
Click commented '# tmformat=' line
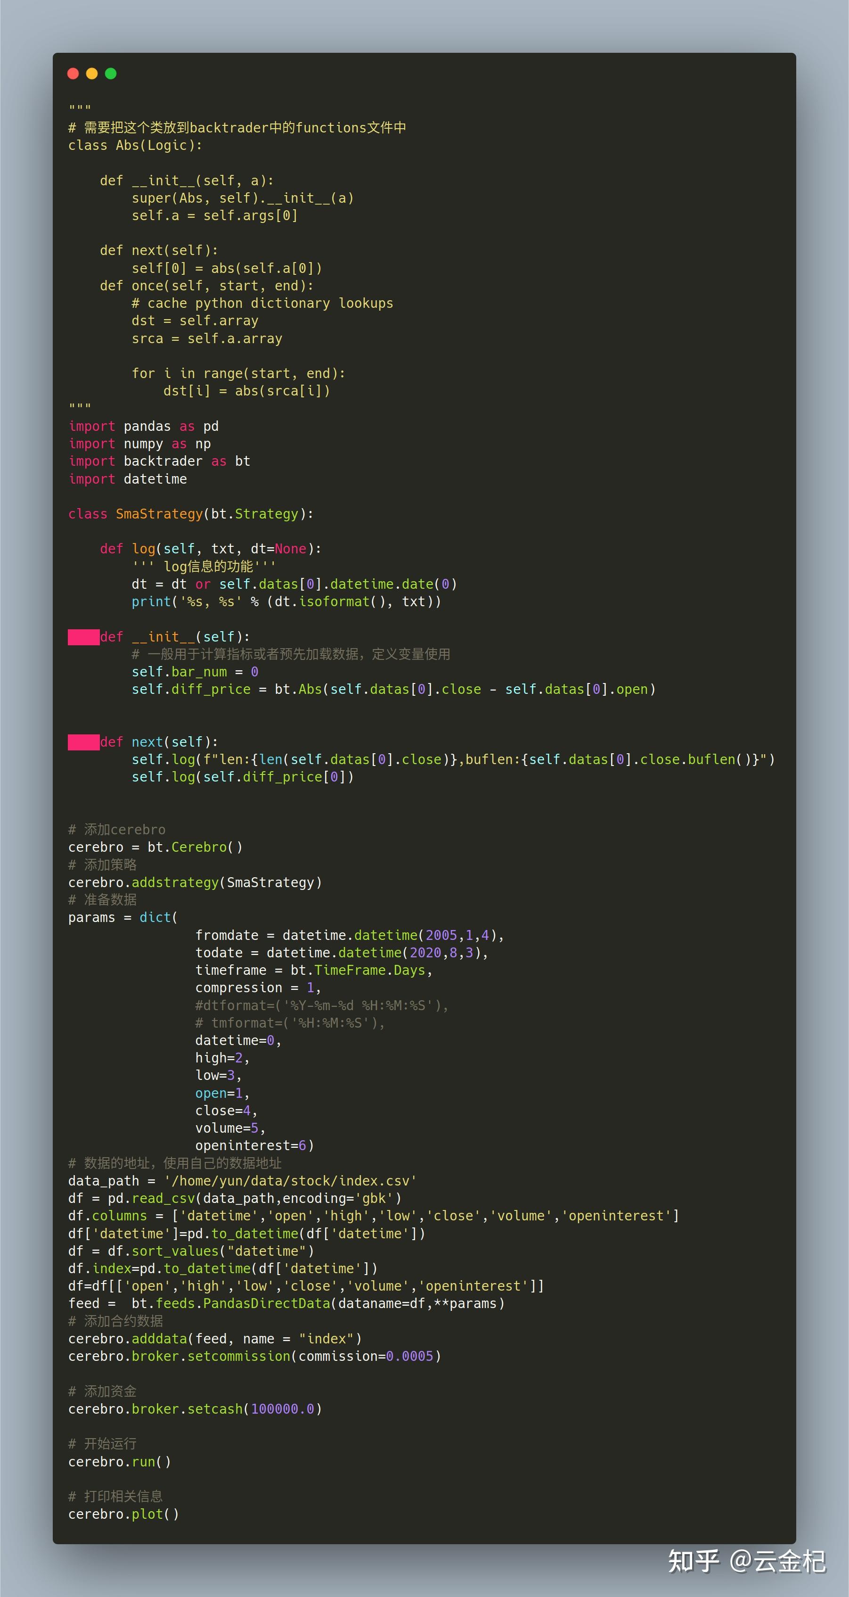click(290, 1022)
